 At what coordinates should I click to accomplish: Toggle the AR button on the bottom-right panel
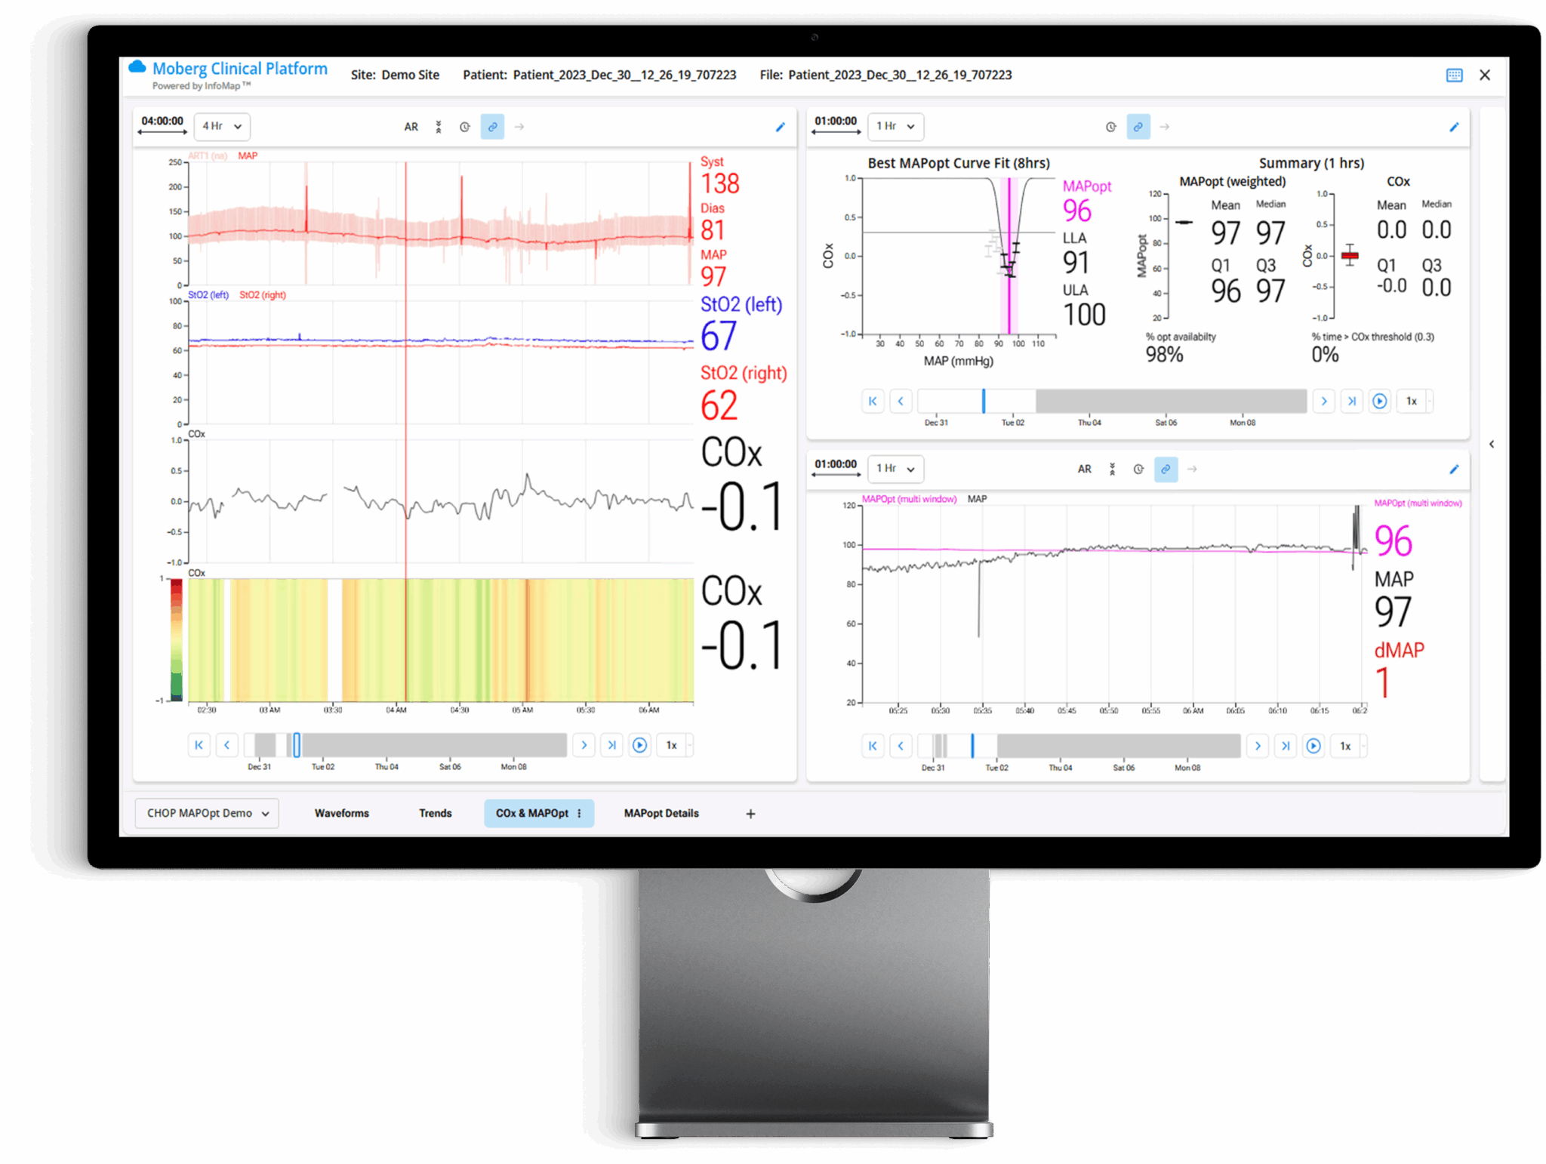[x=1084, y=469]
